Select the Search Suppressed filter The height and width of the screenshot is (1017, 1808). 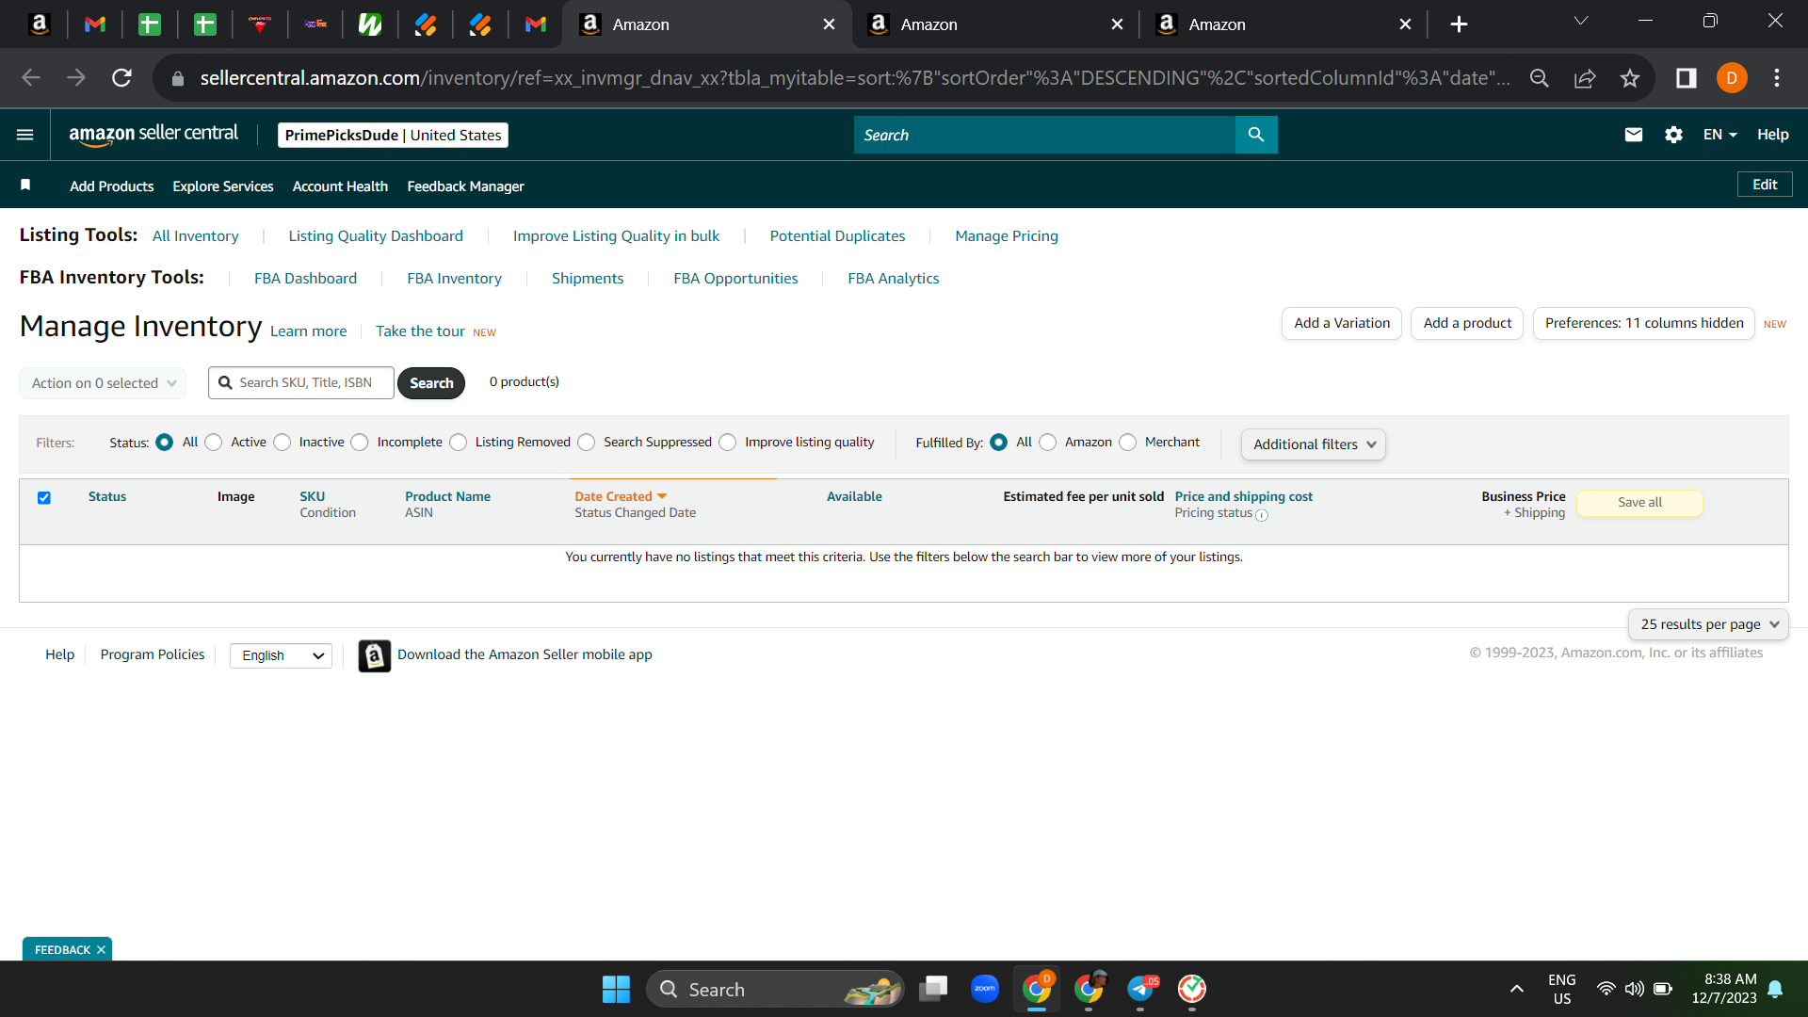(587, 443)
